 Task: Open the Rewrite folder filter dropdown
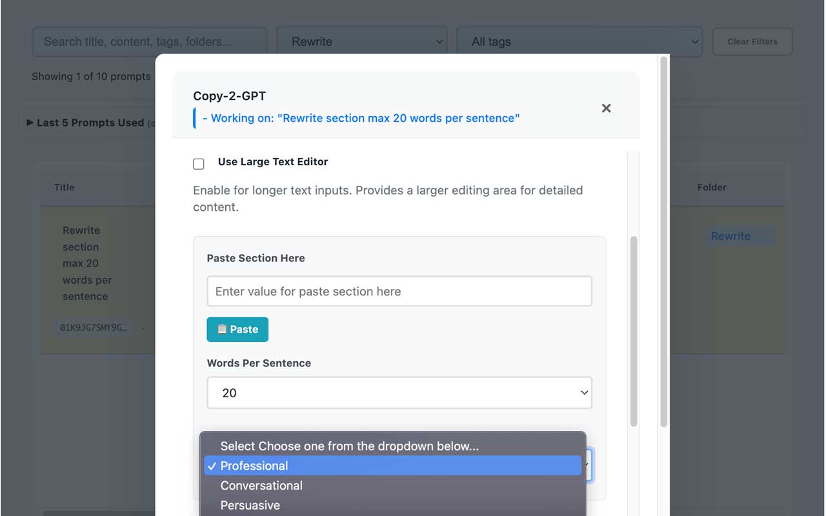361,42
